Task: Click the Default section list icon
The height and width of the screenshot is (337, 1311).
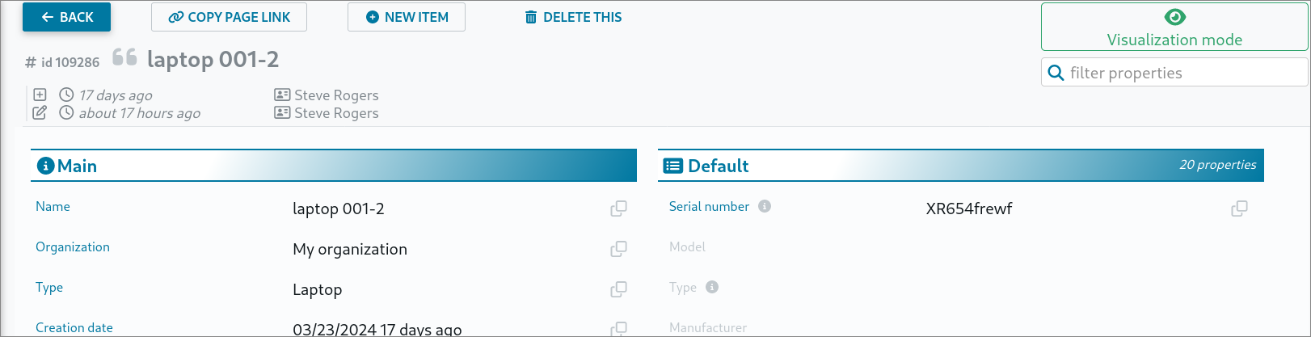Action: tap(672, 166)
